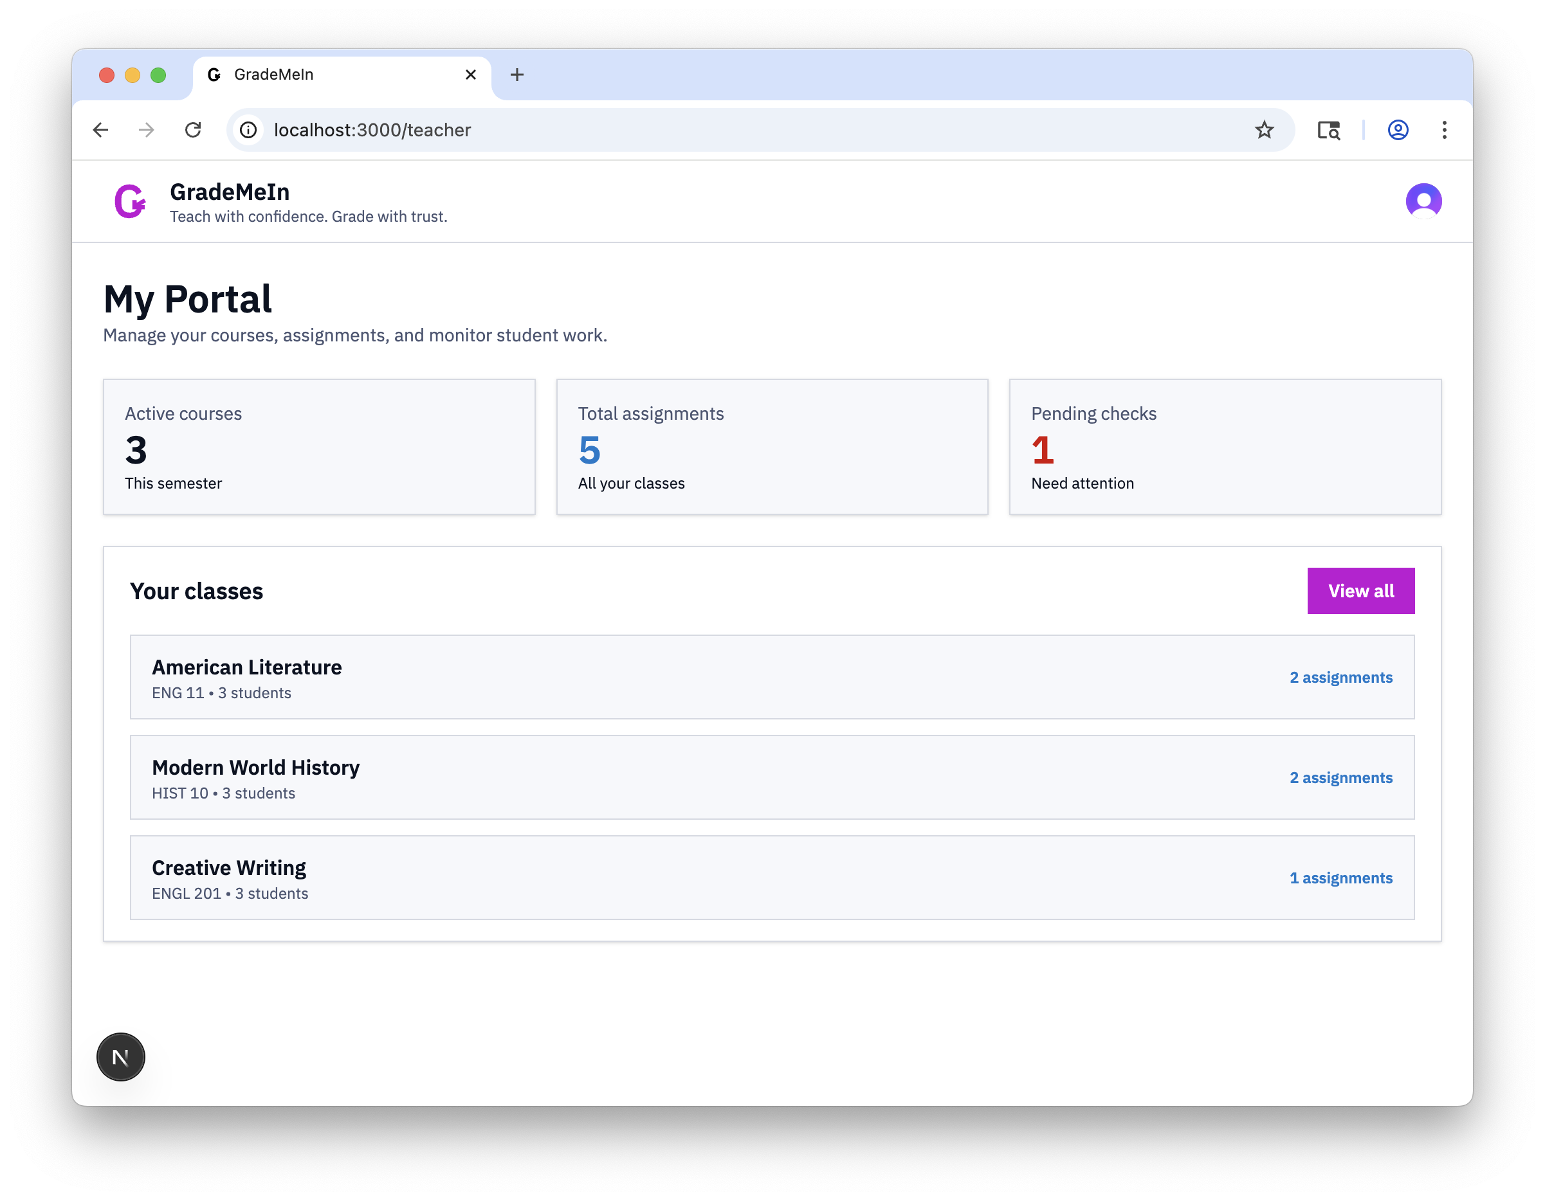Click the tab search icon in toolbar

(1328, 130)
